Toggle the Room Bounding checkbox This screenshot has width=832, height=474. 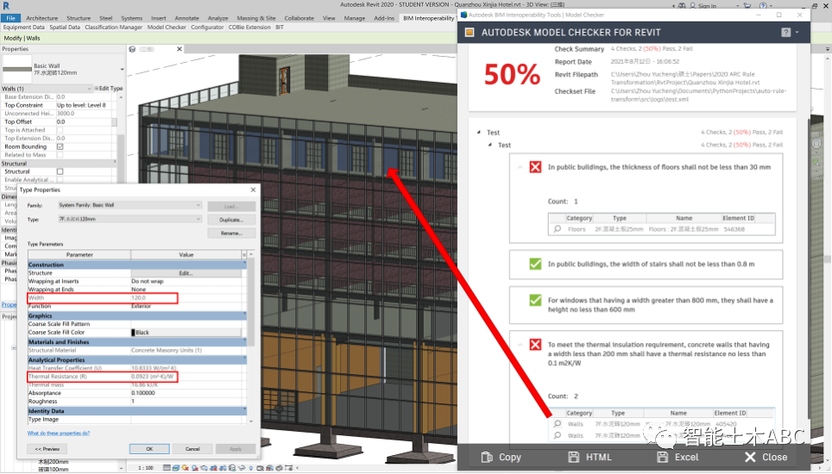60,147
